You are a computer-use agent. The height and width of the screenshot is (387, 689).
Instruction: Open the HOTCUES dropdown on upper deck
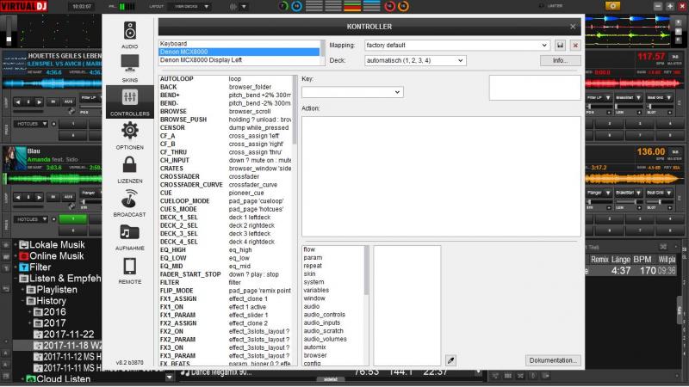[x=32, y=124]
